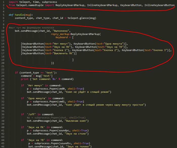
Task: Click the string "Звук на телике" on line 46
Action: (x=78, y=146)
